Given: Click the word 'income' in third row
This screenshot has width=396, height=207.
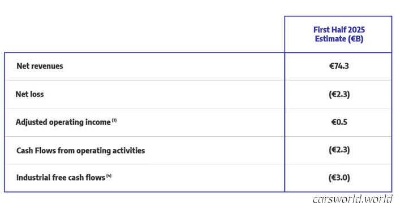Looking at the screenshot, I should tap(98, 122).
